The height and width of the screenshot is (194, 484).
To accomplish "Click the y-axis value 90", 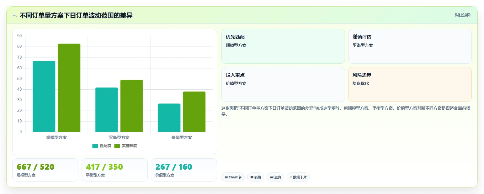I will pos(19,36).
